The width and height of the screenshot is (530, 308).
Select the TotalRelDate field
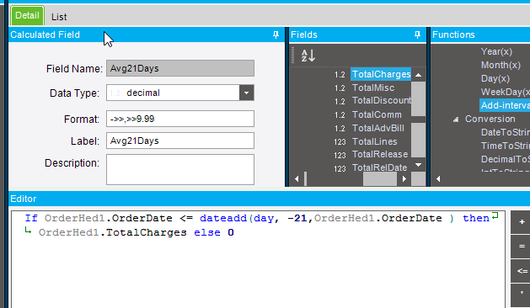click(x=379, y=167)
